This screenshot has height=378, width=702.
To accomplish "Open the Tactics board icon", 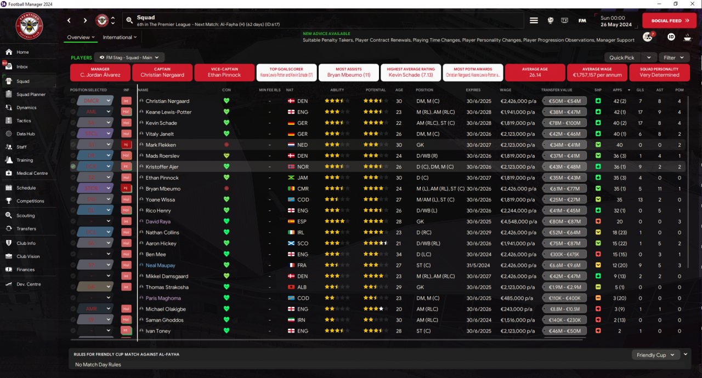I will 9,121.
